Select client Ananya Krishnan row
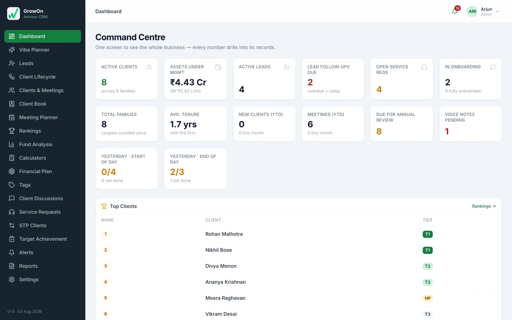This screenshot has width=512, height=320. (299, 282)
